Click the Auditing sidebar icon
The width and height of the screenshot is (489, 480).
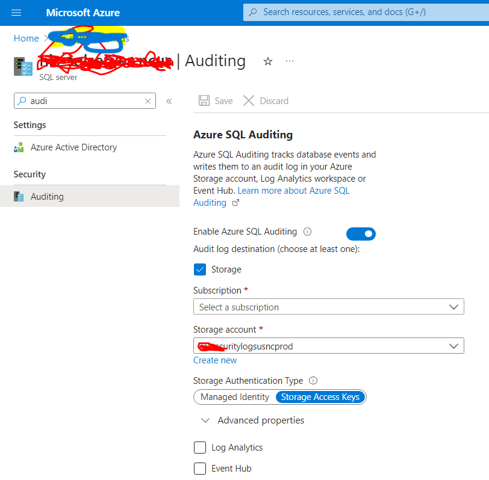(x=19, y=197)
